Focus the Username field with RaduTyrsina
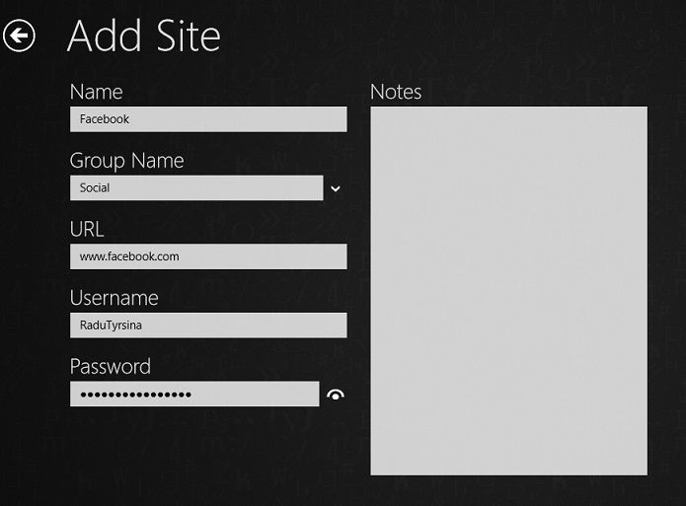 coord(208,325)
